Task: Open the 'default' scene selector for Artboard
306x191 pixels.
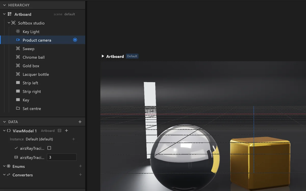Action: click(70, 14)
